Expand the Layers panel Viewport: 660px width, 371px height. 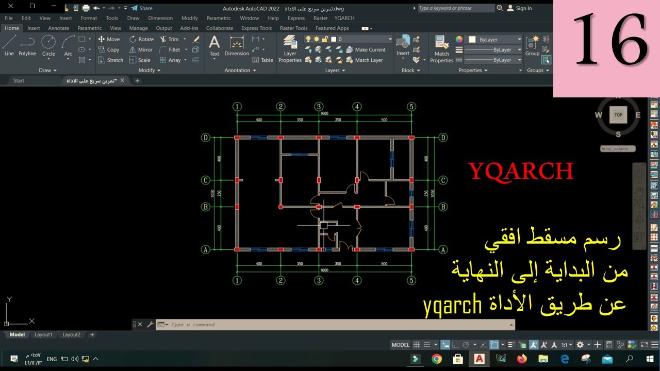click(x=336, y=71)
